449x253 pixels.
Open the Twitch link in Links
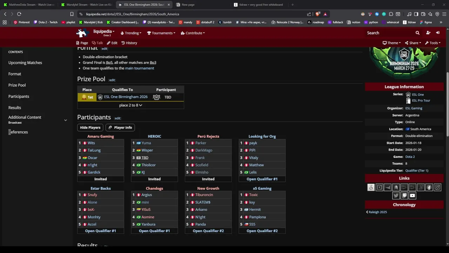404,196
